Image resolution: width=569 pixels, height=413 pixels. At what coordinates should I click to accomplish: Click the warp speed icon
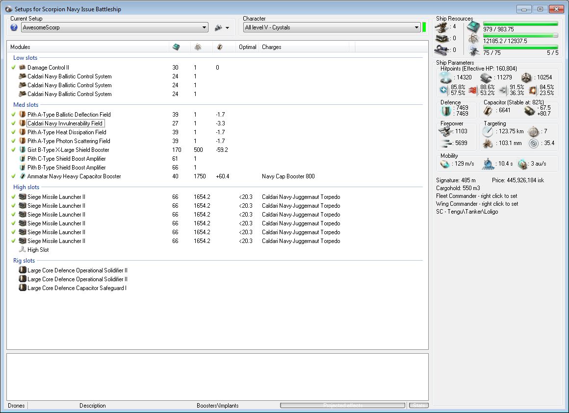522,164
